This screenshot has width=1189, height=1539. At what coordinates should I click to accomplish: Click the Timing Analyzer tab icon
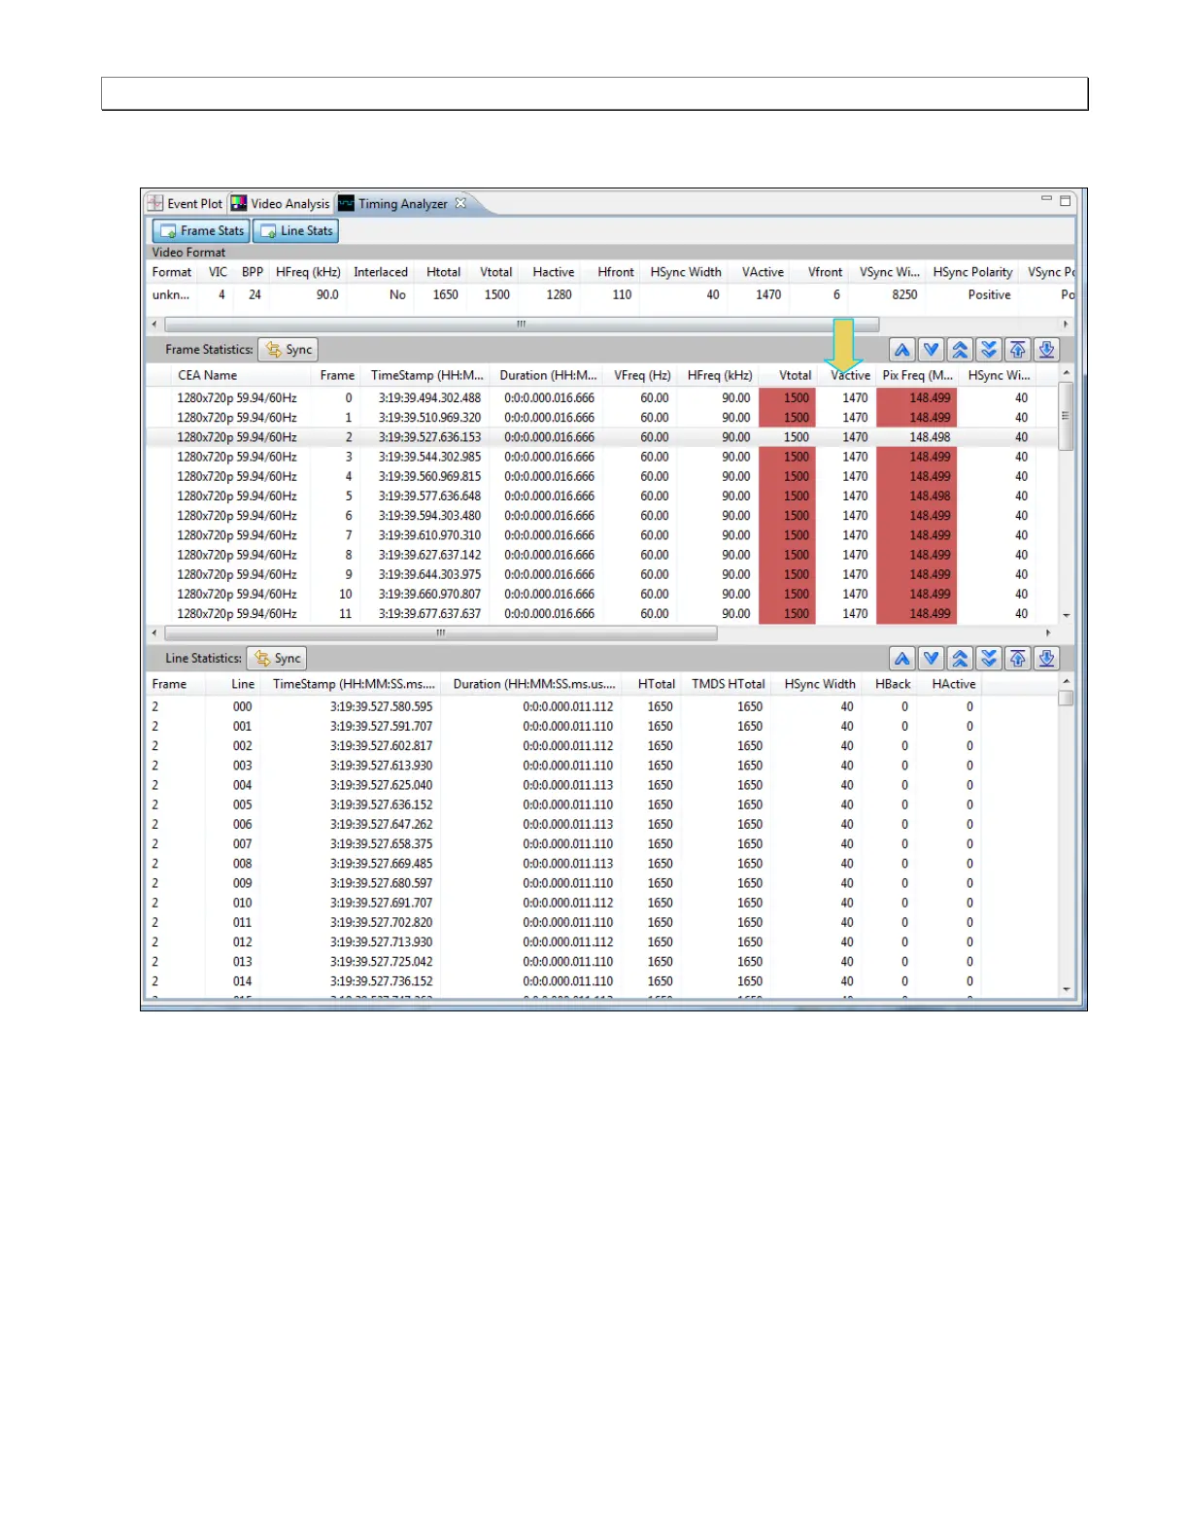point(346,203)
